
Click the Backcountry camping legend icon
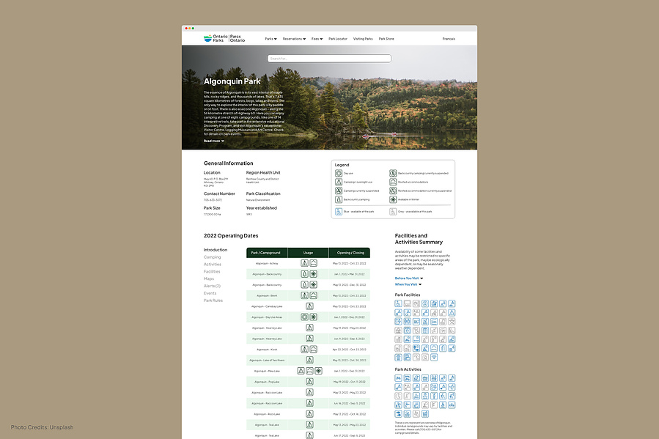tap(339, 199)
